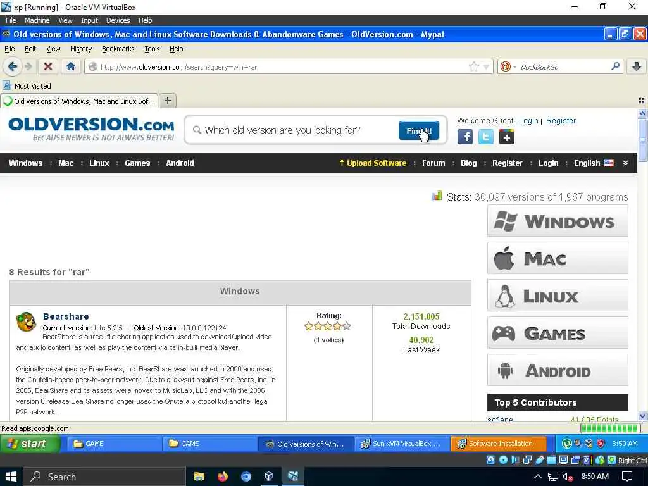Click the red security shield XP tray icon
The height and width of the screenshot is (486, 648).
pyautogui.click(x=601, y=444)
